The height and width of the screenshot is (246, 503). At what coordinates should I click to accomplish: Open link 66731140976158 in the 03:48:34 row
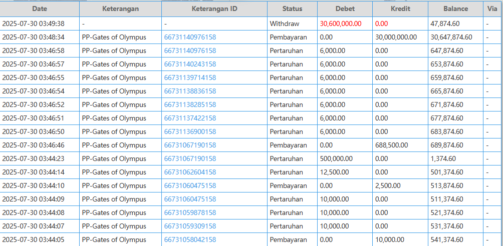190,37
